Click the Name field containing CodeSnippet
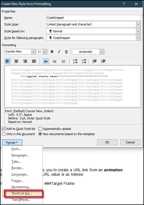 pyautogui.click(x=94, y=18)
